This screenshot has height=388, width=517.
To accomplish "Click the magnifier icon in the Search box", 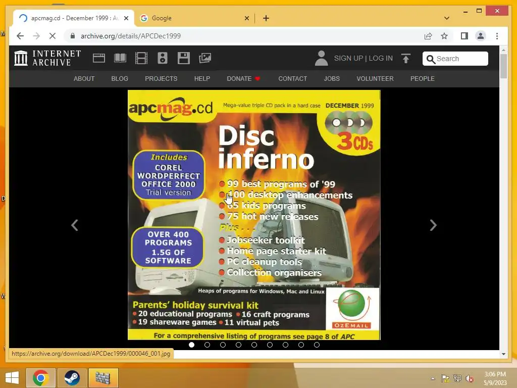I will 430,59.
